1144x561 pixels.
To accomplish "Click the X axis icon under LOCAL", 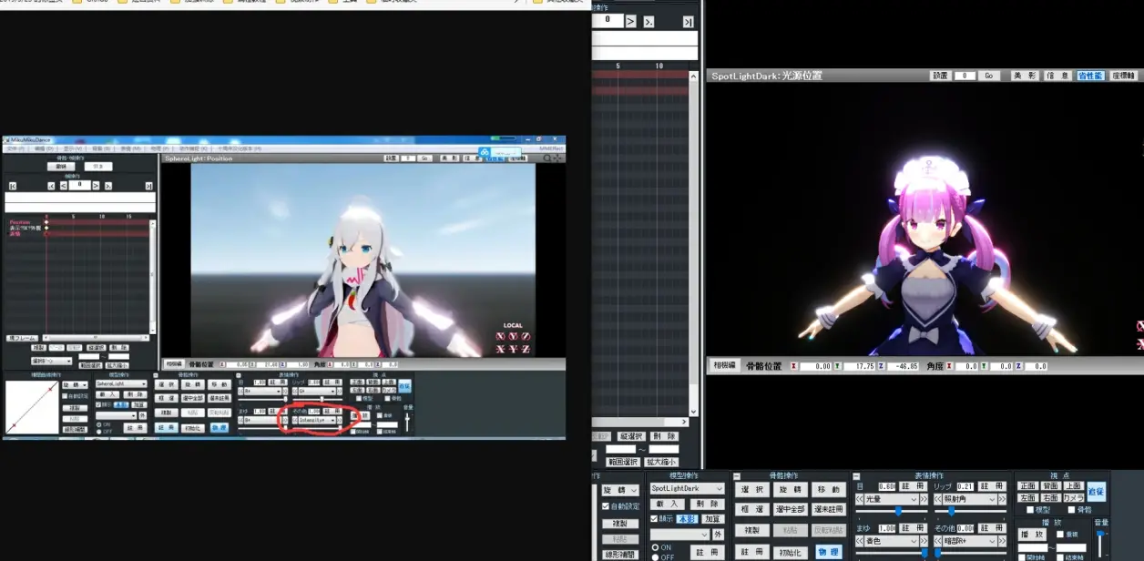I will [x=500, y=336].
